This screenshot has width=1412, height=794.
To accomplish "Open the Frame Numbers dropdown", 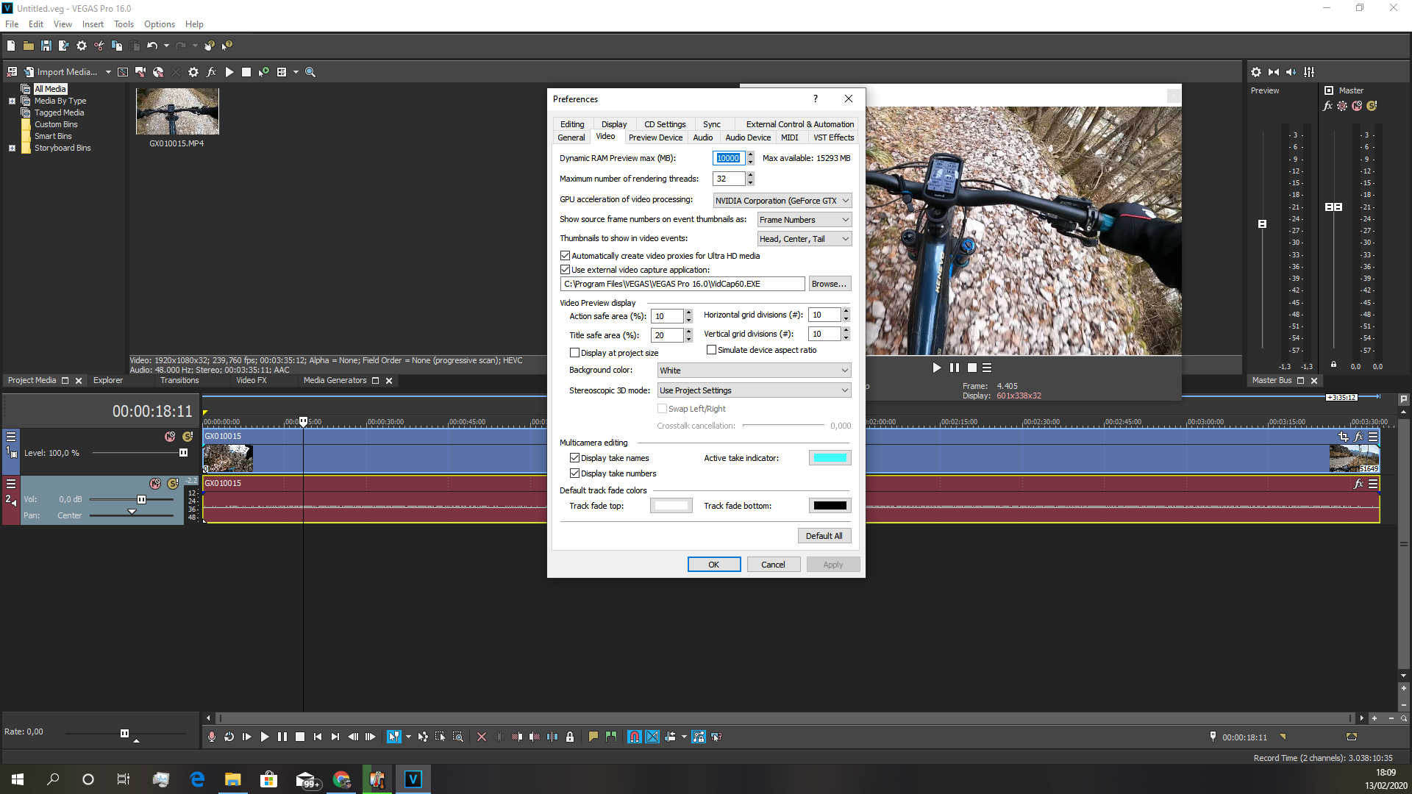I will 805,220.
